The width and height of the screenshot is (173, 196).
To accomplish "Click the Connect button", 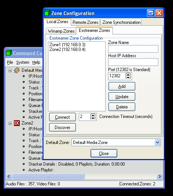I will click(x=62, y=117).
